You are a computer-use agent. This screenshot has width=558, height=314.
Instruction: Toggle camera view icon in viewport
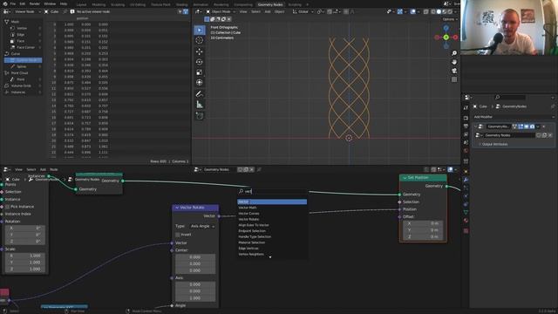click(454, 71)
